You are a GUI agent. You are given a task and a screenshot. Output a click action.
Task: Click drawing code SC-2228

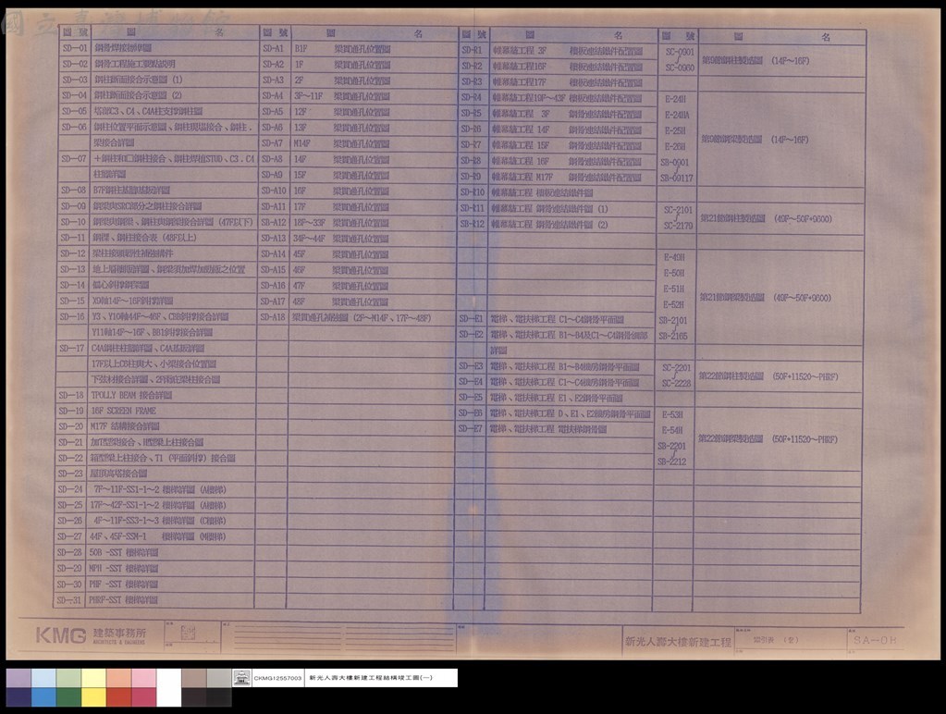coord(676,383)
